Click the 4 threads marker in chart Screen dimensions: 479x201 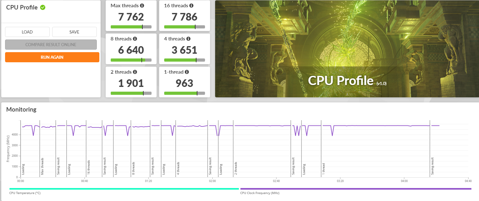coord(178,168)
